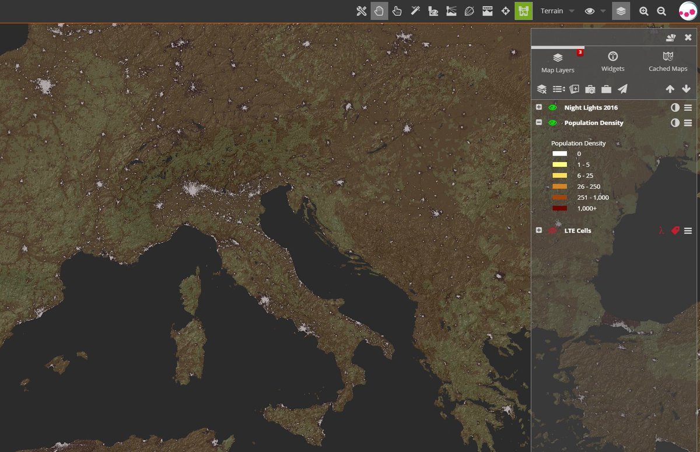Expand the Night Lights 2016 layer

pos(539,107)
